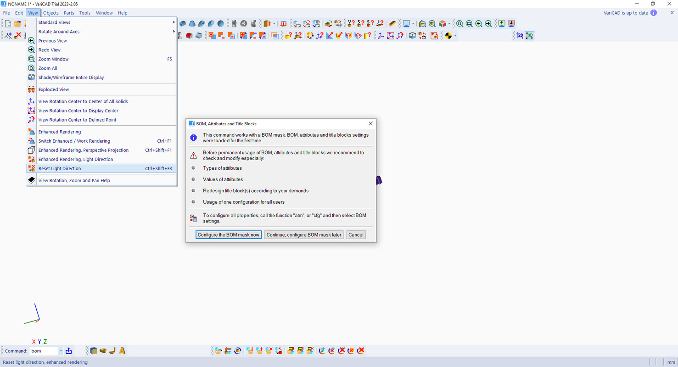
Task: Click the 'VariCAD is up to date' text
Action: point(626,13)
